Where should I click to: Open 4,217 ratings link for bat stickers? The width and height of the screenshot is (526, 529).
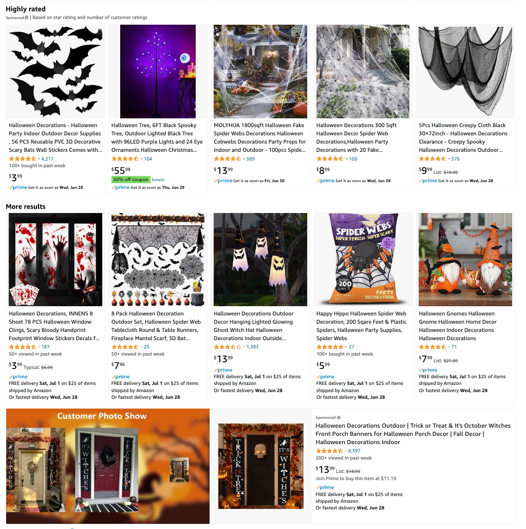[47, 159]
